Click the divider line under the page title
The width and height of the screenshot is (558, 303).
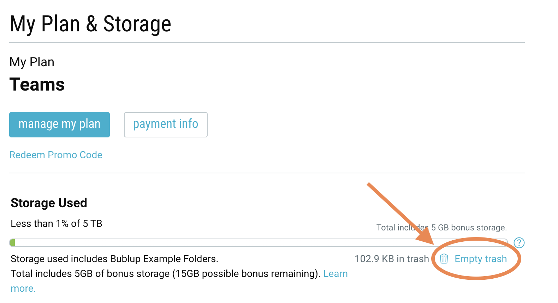click(267, 43)
